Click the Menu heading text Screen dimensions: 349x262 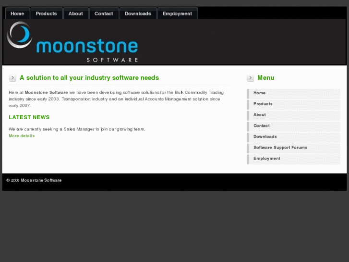(x=266, y=77)
